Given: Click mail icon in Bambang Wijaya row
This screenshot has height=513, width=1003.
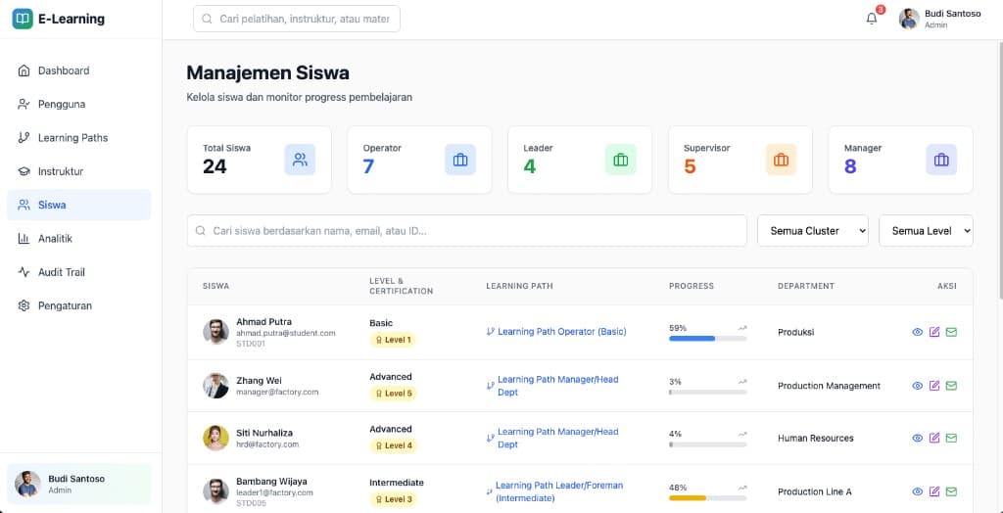Looking at the screenshot, I should [x=951, y=491].
